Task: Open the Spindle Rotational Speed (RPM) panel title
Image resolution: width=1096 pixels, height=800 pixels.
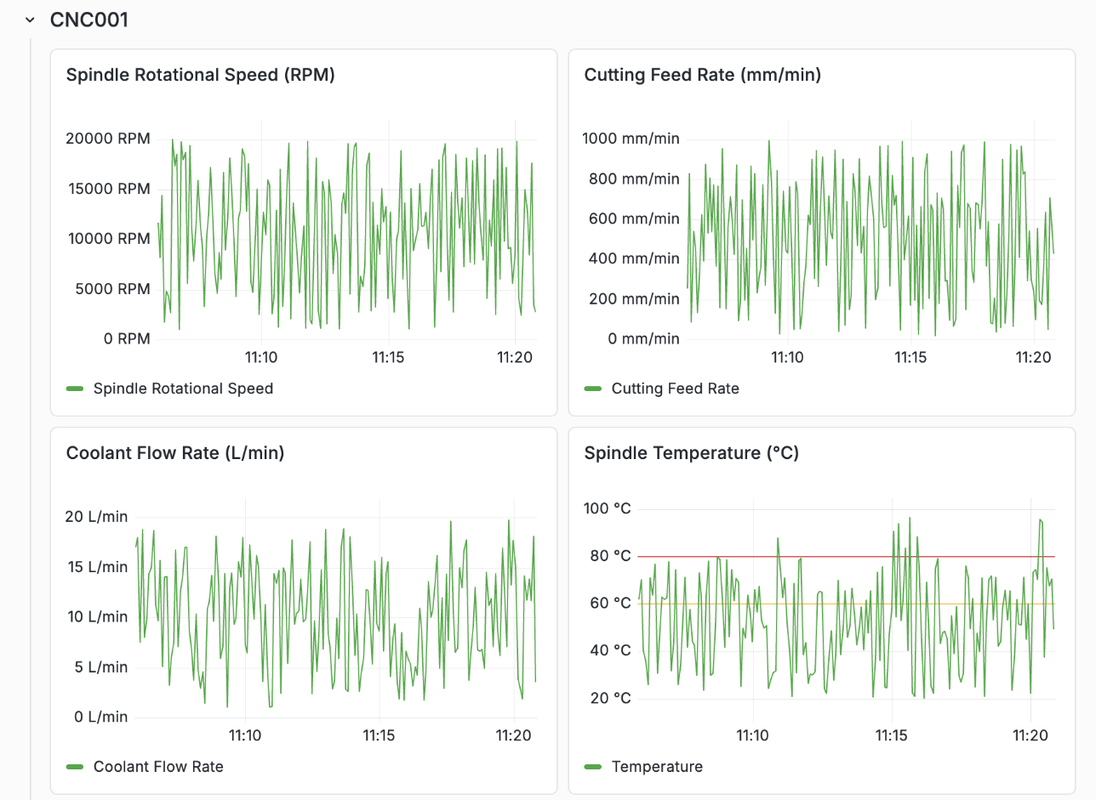Action: point(201,75)
